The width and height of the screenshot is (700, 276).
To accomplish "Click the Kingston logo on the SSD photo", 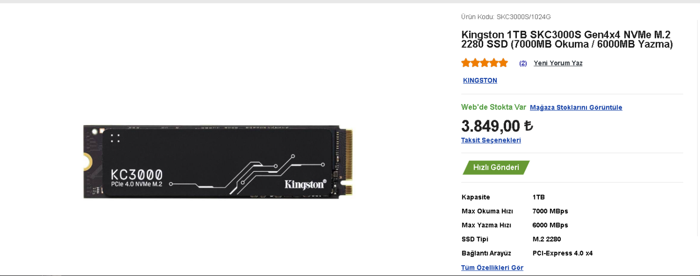I will coord(305,184).
